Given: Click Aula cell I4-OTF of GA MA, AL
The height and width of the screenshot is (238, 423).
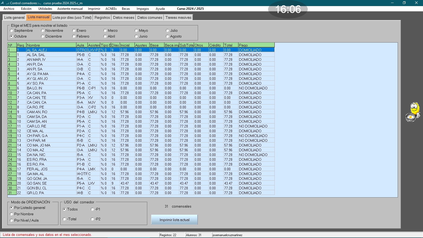Looking at the screenshot, I should pos(82,174).
